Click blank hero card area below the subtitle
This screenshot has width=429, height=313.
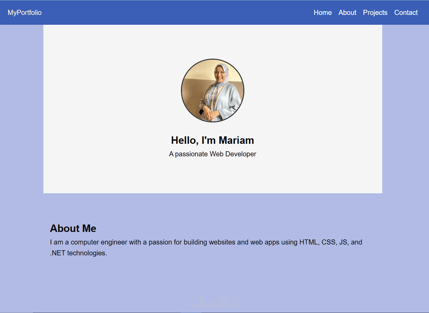(x=212, y=176)
